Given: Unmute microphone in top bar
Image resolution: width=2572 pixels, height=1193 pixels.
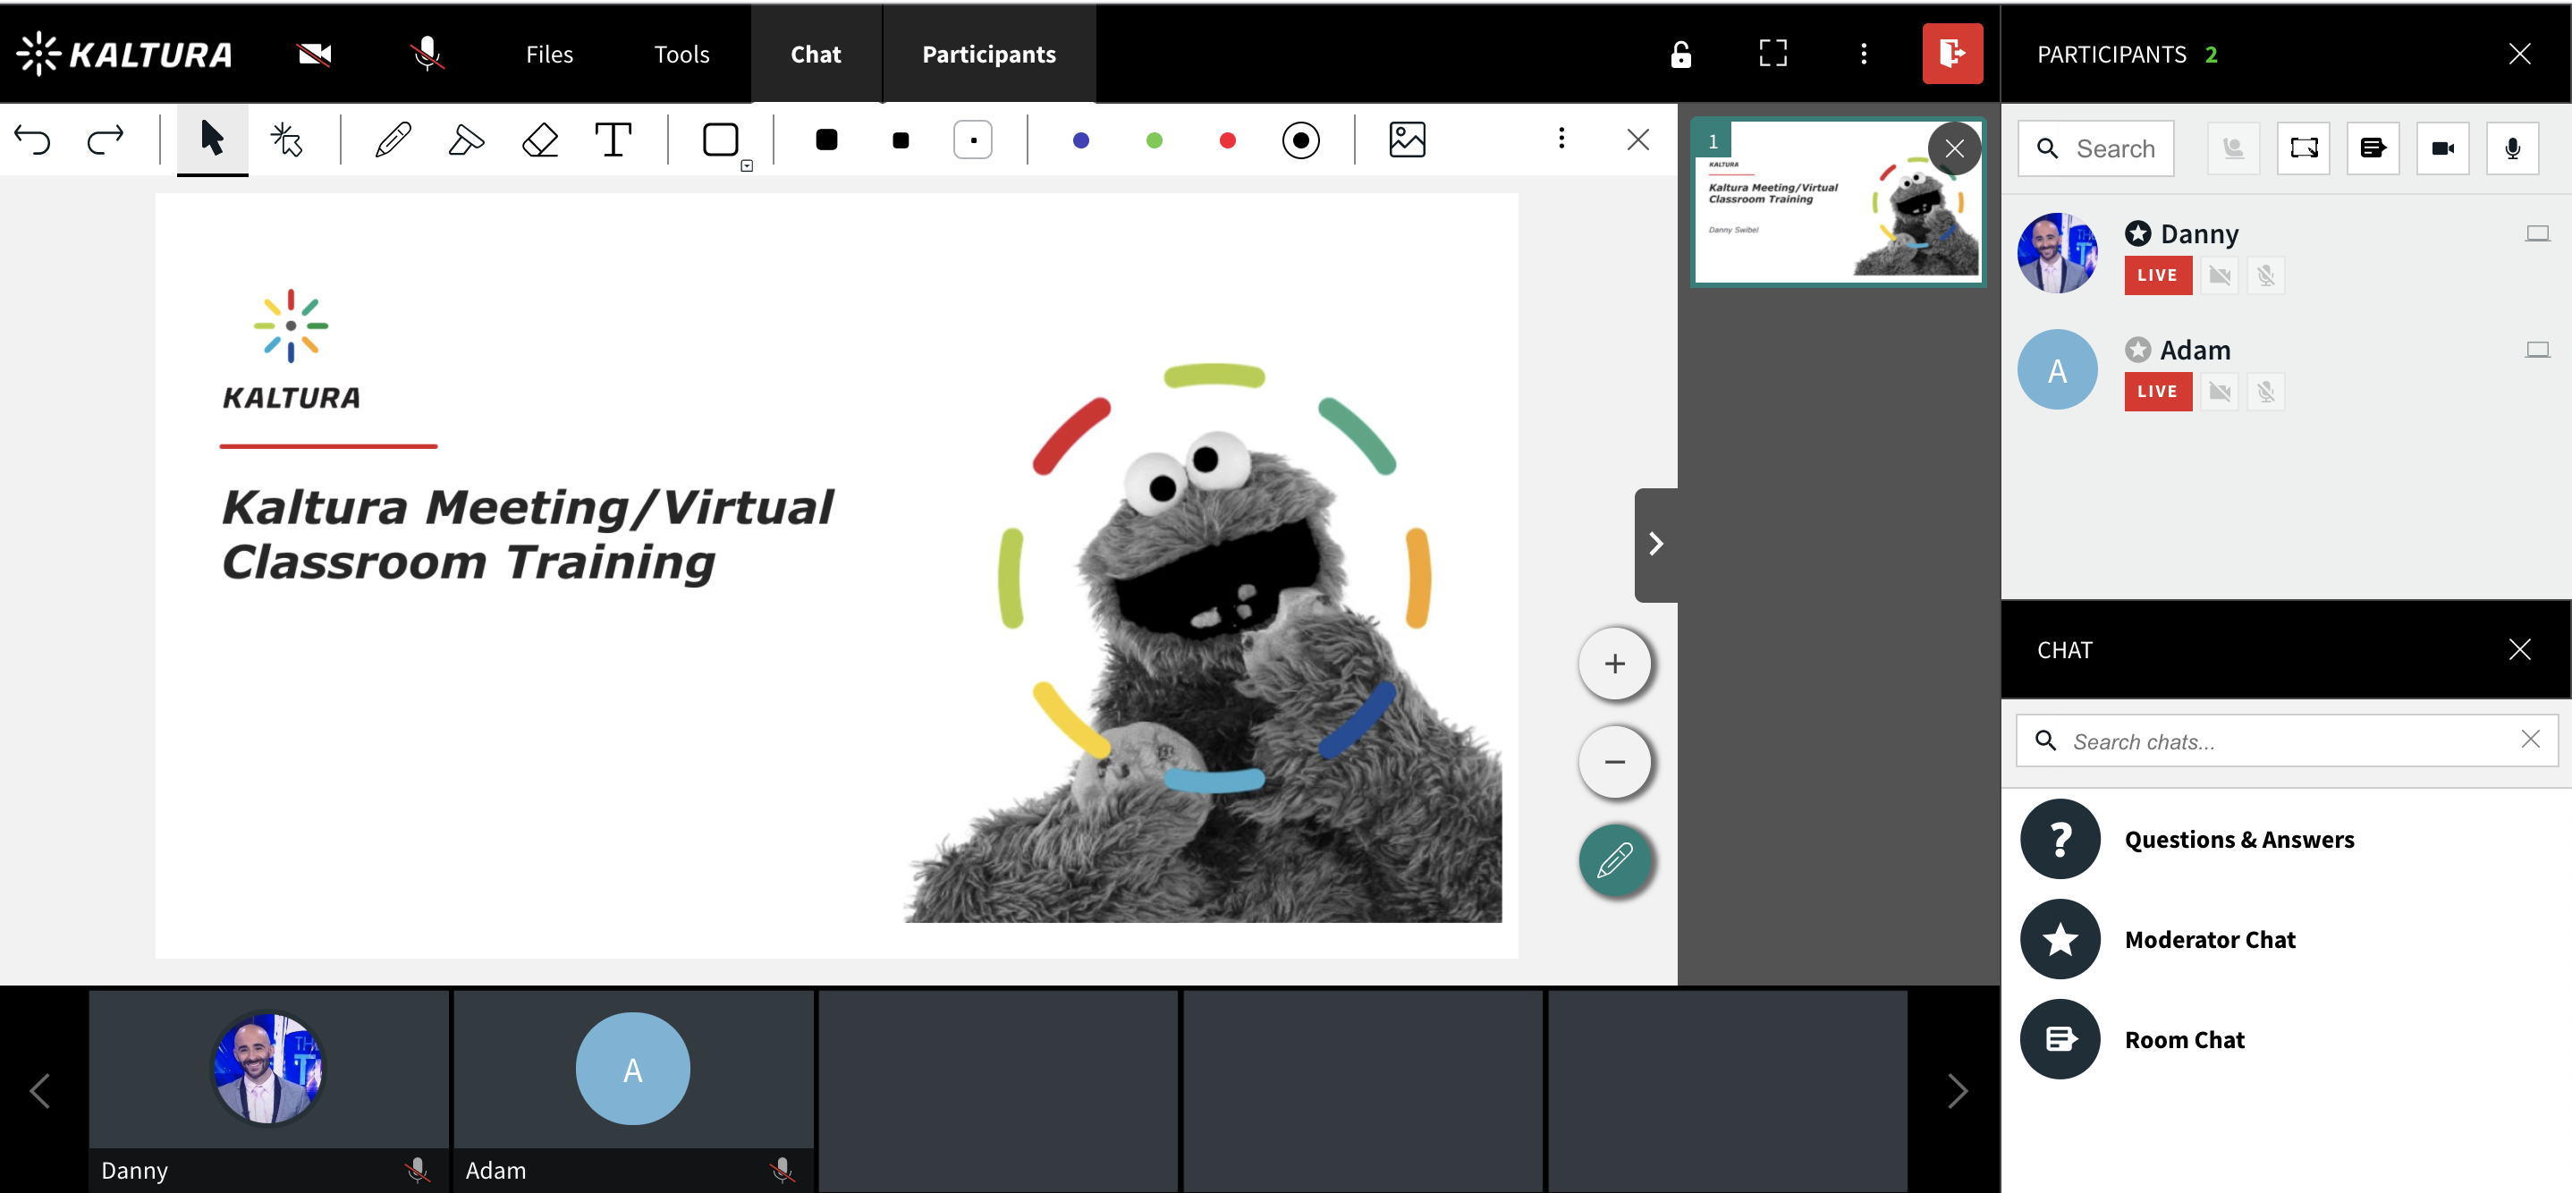Looking at the screenshot, I should (427, 54).
